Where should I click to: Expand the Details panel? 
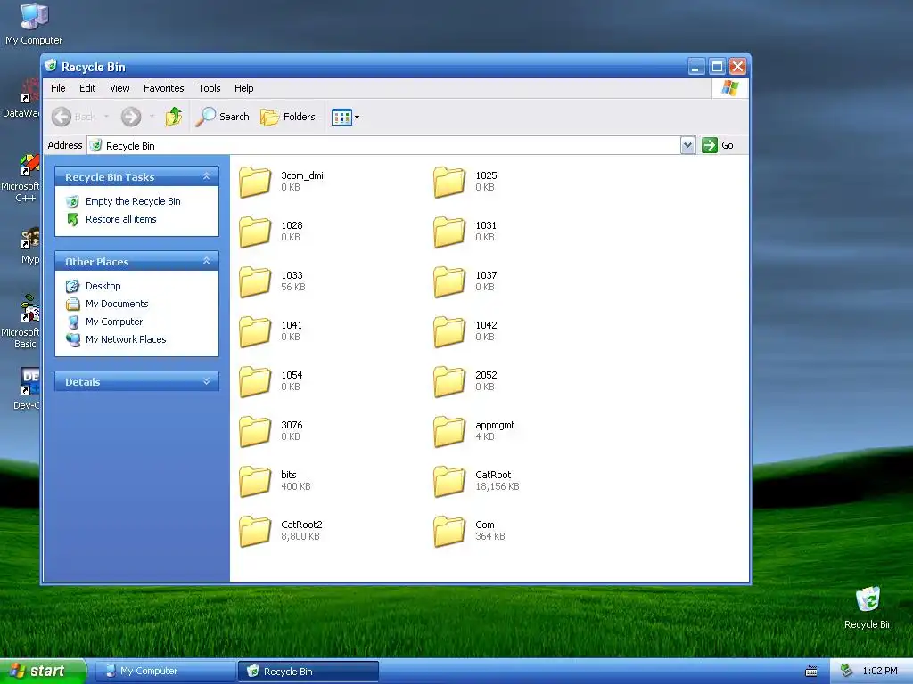tap(206, 381)
